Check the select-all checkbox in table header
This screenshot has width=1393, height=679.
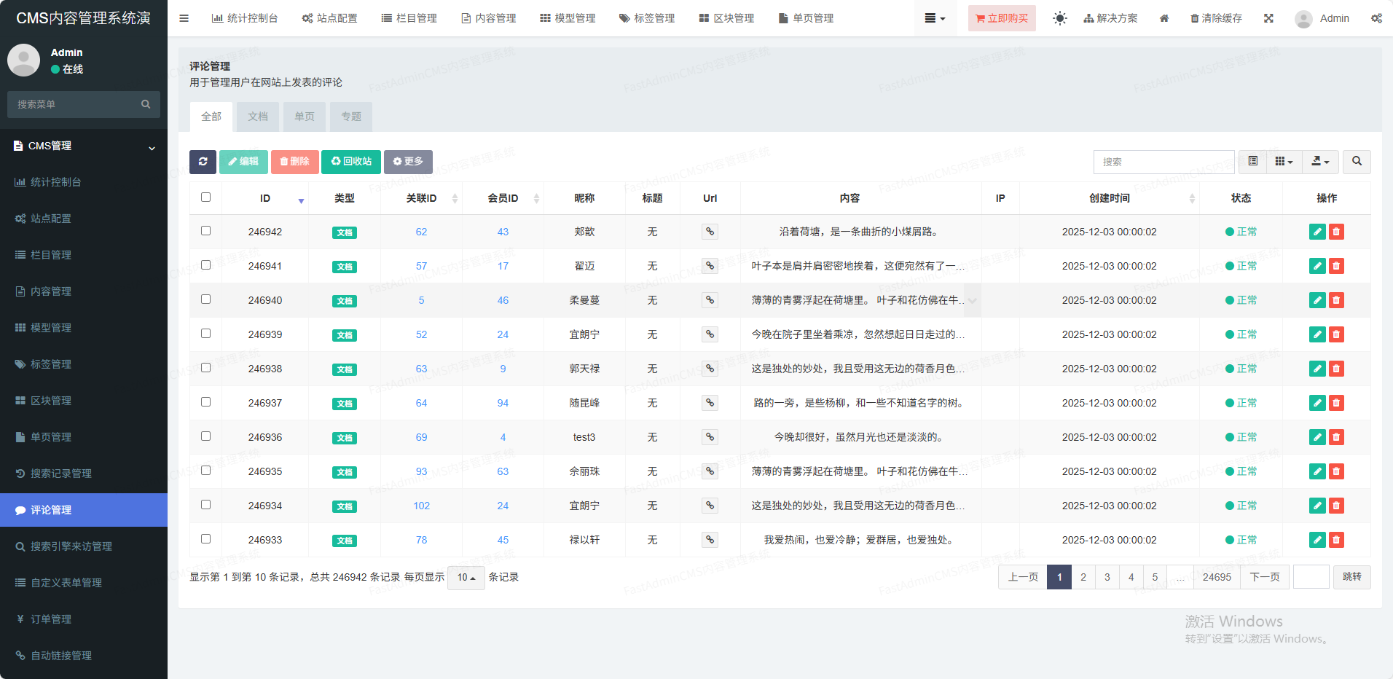tap(206, 197)
